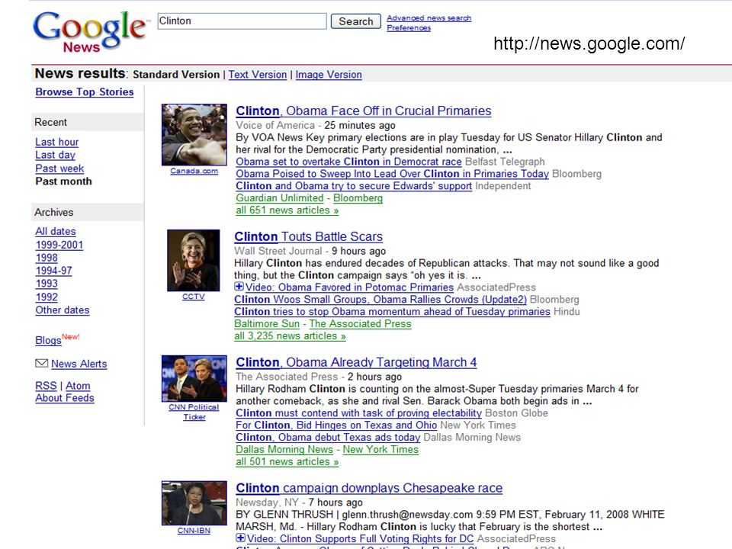Open Clinton and Obama Edwards' support article
Screen dimensions: 732x549
tap(354, 186)
